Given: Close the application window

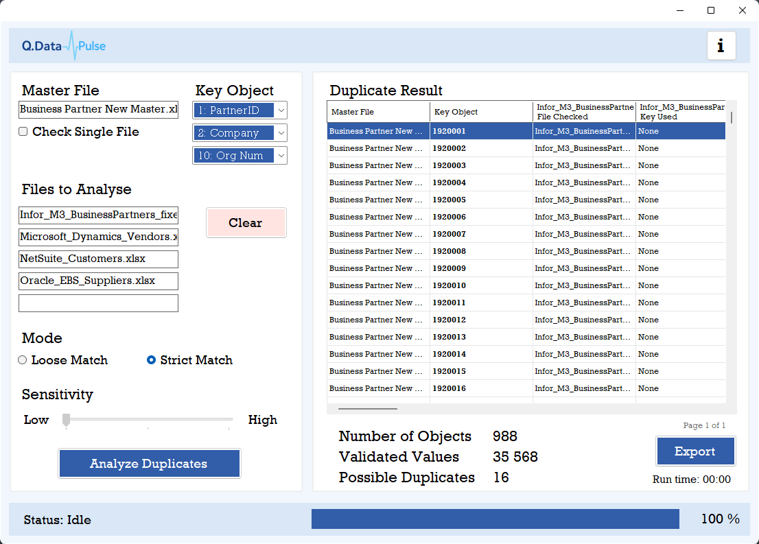Looking at the screenshot, I should pyautogui.click(x=743, y=10).
